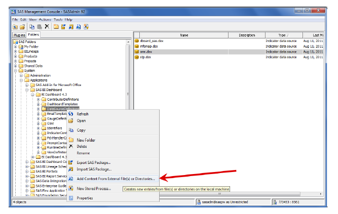Collapse the SAS BI Dashboard tree node
Viewport: 338px width, 214px height.
click(27, 90)
